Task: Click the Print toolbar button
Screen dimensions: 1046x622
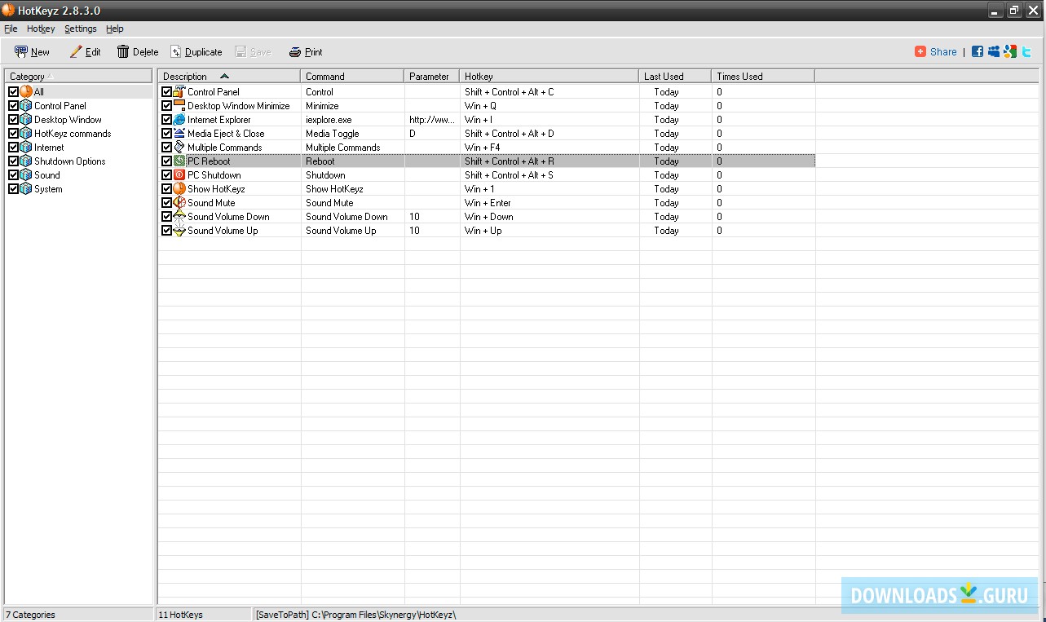Action: click(306, 52)
